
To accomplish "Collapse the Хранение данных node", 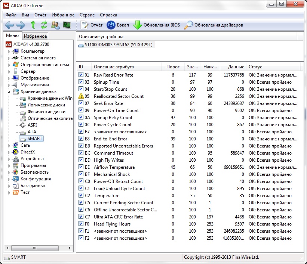I will coord(9,92).
